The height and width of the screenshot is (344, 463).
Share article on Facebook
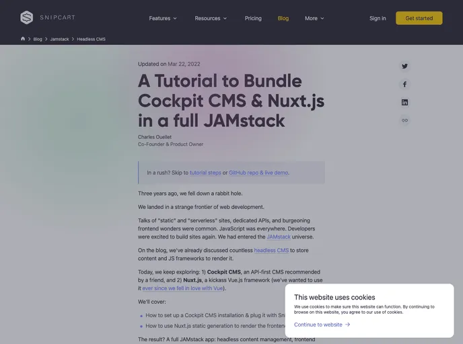click(x=404, y=84)
